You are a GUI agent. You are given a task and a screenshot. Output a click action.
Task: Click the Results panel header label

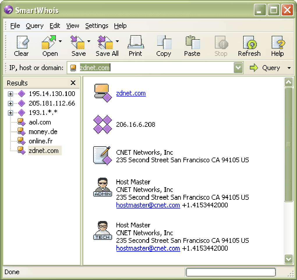tap(17, 83)
